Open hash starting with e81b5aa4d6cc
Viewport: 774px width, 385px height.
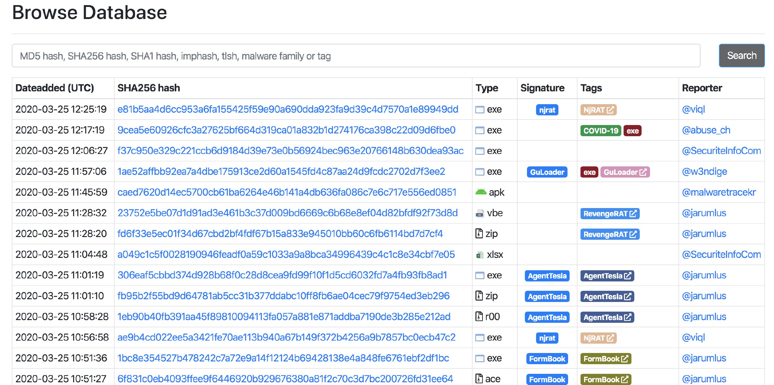pos(288,109)
